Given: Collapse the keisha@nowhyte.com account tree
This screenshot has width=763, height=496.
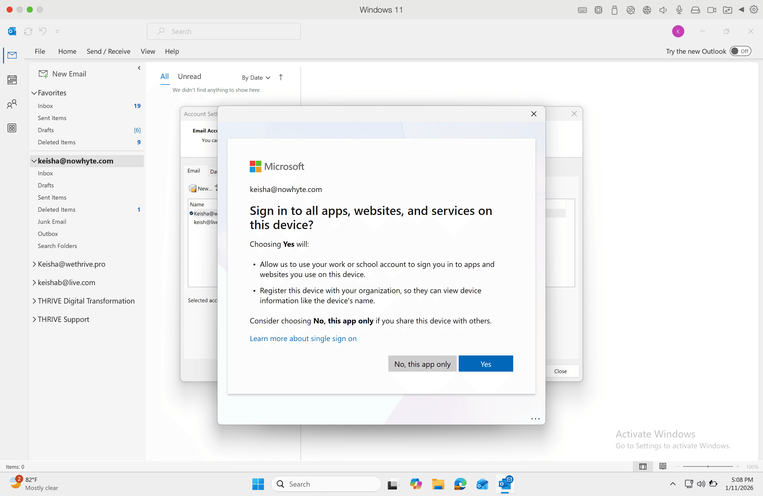Looking at the screenshot, I should click(x=34, y=161).
